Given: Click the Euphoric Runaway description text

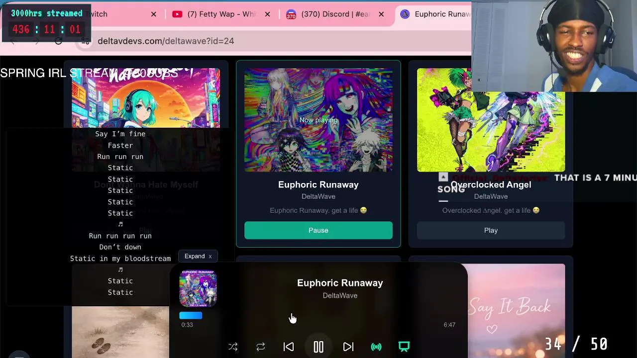Looking at the screenshot, I should click(x=318, y=210).
